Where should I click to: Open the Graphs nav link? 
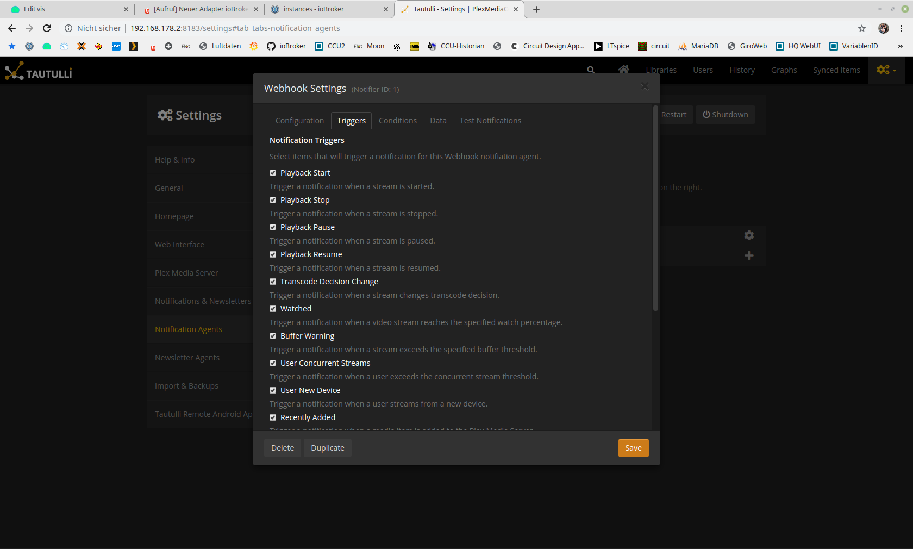(x=784, y=70)
